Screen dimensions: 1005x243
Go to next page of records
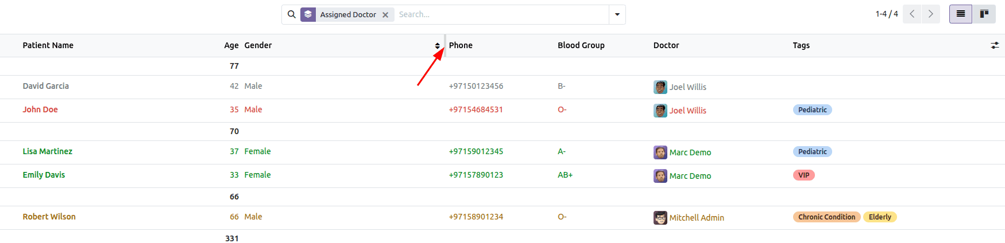pyautogui.click(x=930, y=14)
